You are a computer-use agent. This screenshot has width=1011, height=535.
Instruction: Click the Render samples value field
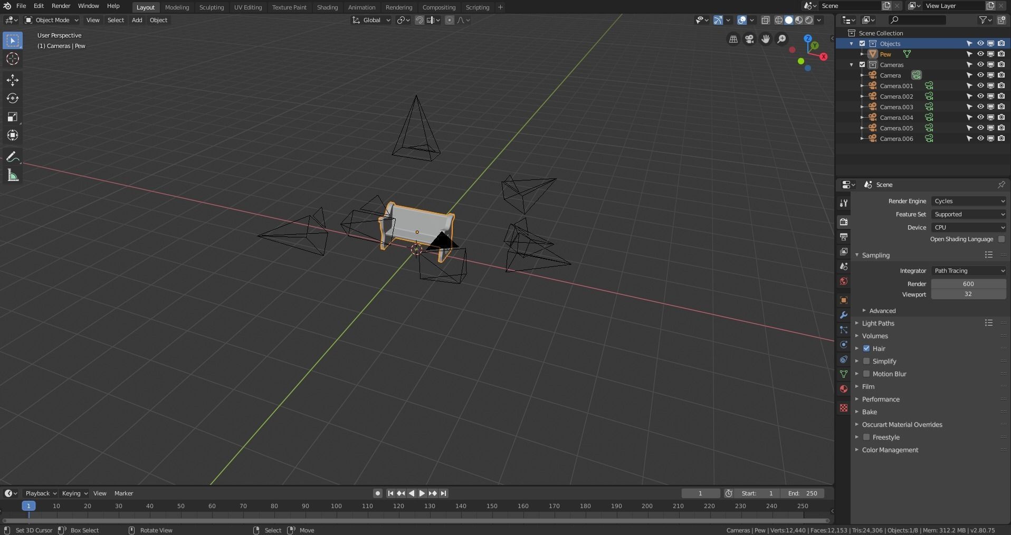(x=968, y=284)
